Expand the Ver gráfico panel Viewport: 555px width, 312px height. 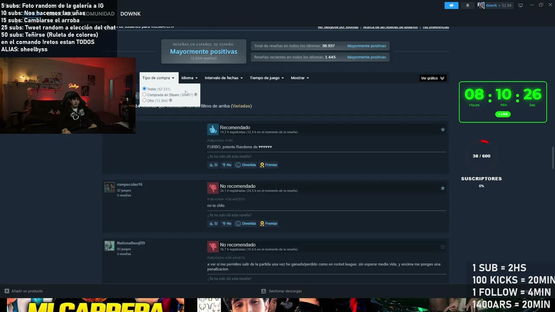click(433, 78)
